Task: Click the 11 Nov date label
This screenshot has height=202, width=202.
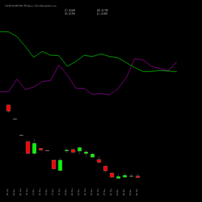Action: click(x=33, y=192)
